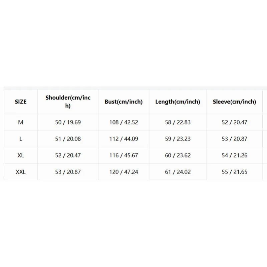267x267 pixels.
Task: Click the 112 / 44.09 bust value
Action: 123,139
